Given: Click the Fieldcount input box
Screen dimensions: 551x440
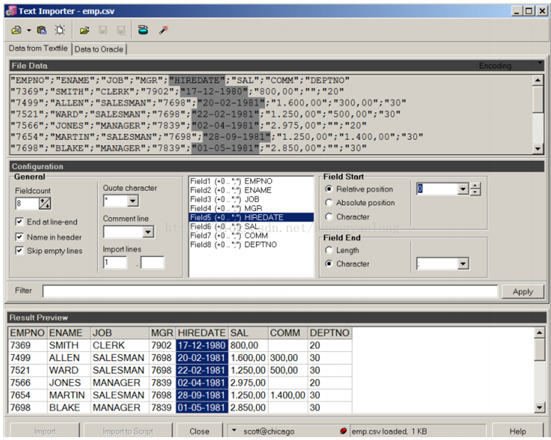Looking at the screenshot, I should (27, 203).
